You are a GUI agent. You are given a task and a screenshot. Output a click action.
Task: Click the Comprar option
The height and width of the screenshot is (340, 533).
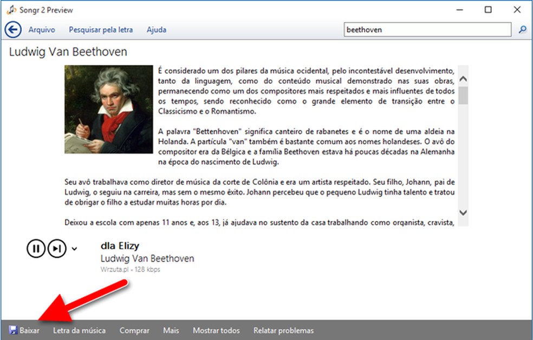tap(134, 330)
